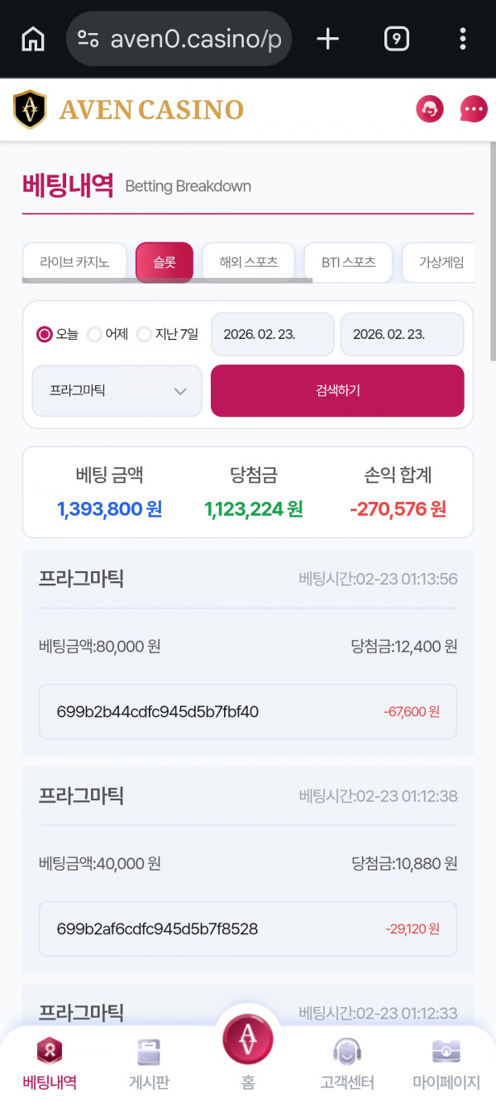Select the 오늘 radio button
This screenshot has width=496, height=1103.
pos(42,334)
